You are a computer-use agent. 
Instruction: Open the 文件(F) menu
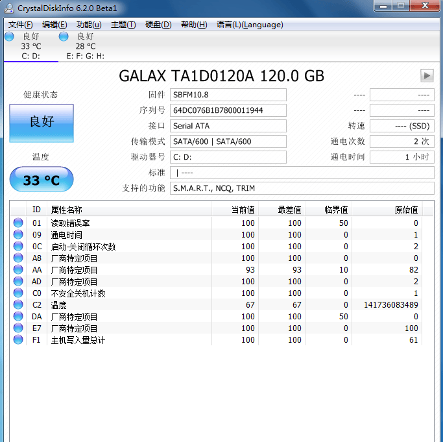click(x=20, y=25)
